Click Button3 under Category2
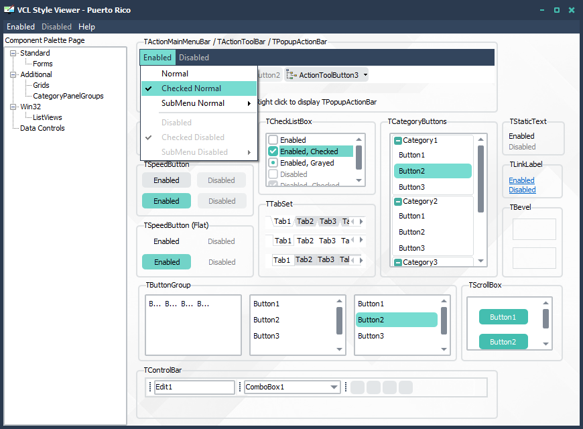Image resolution: width=583 pixels, height=429 pixels. (432, 248)
